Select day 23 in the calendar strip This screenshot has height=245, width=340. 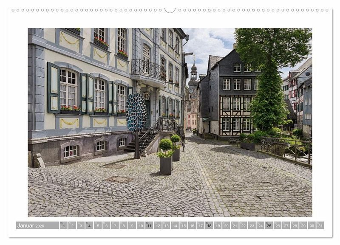(x=252, y=225)
